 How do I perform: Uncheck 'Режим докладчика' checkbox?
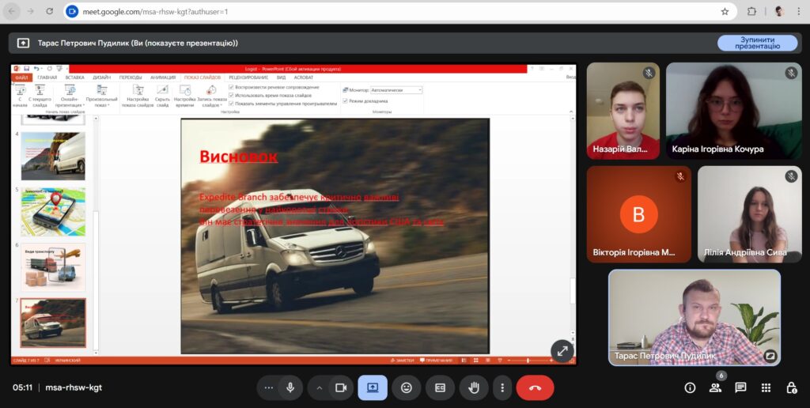pos(345,100)
